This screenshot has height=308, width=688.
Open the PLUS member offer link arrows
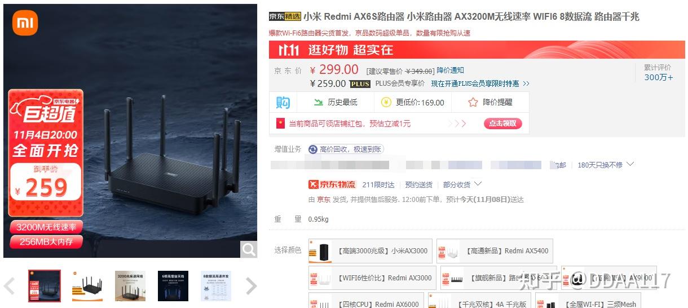526,83
